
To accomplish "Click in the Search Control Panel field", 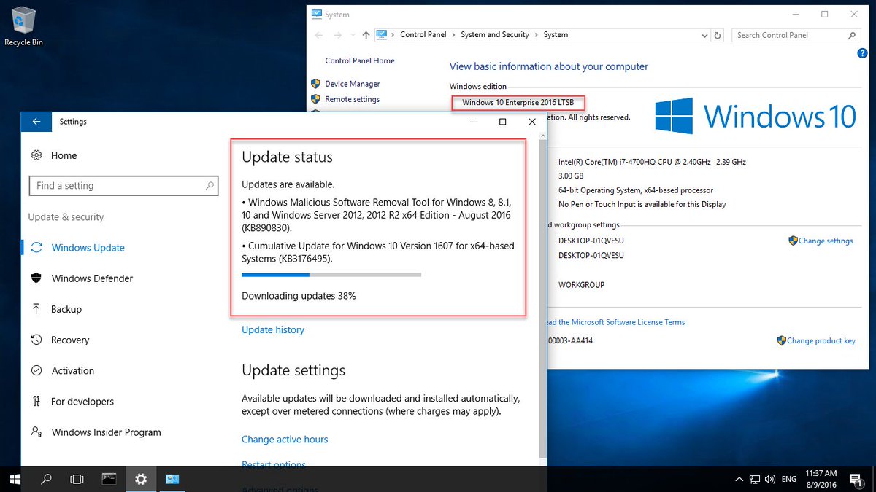I will (796, 35).
